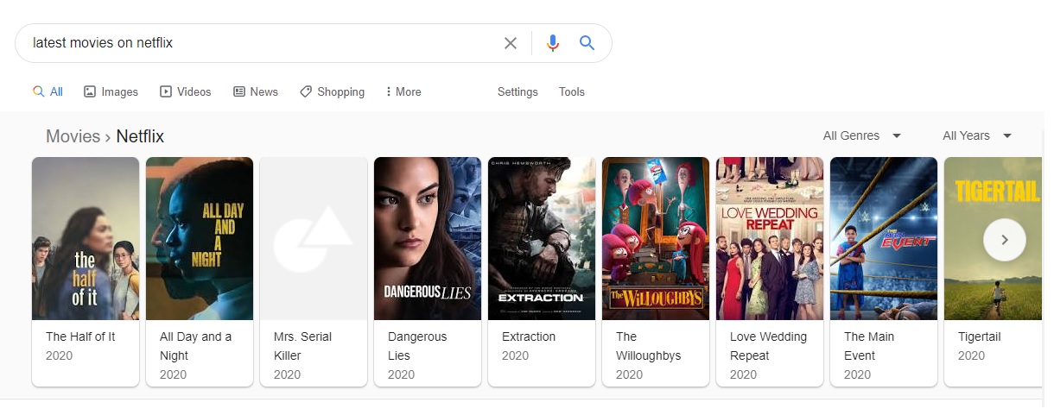Click the title text Love Wedding Repeat
Screen dimensions: 1054x415
pos(769,346)
